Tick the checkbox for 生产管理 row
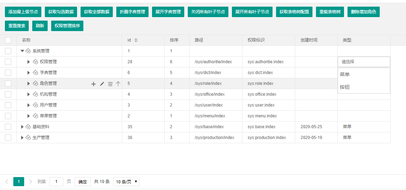406x190 pixels. tap(8, 138)
